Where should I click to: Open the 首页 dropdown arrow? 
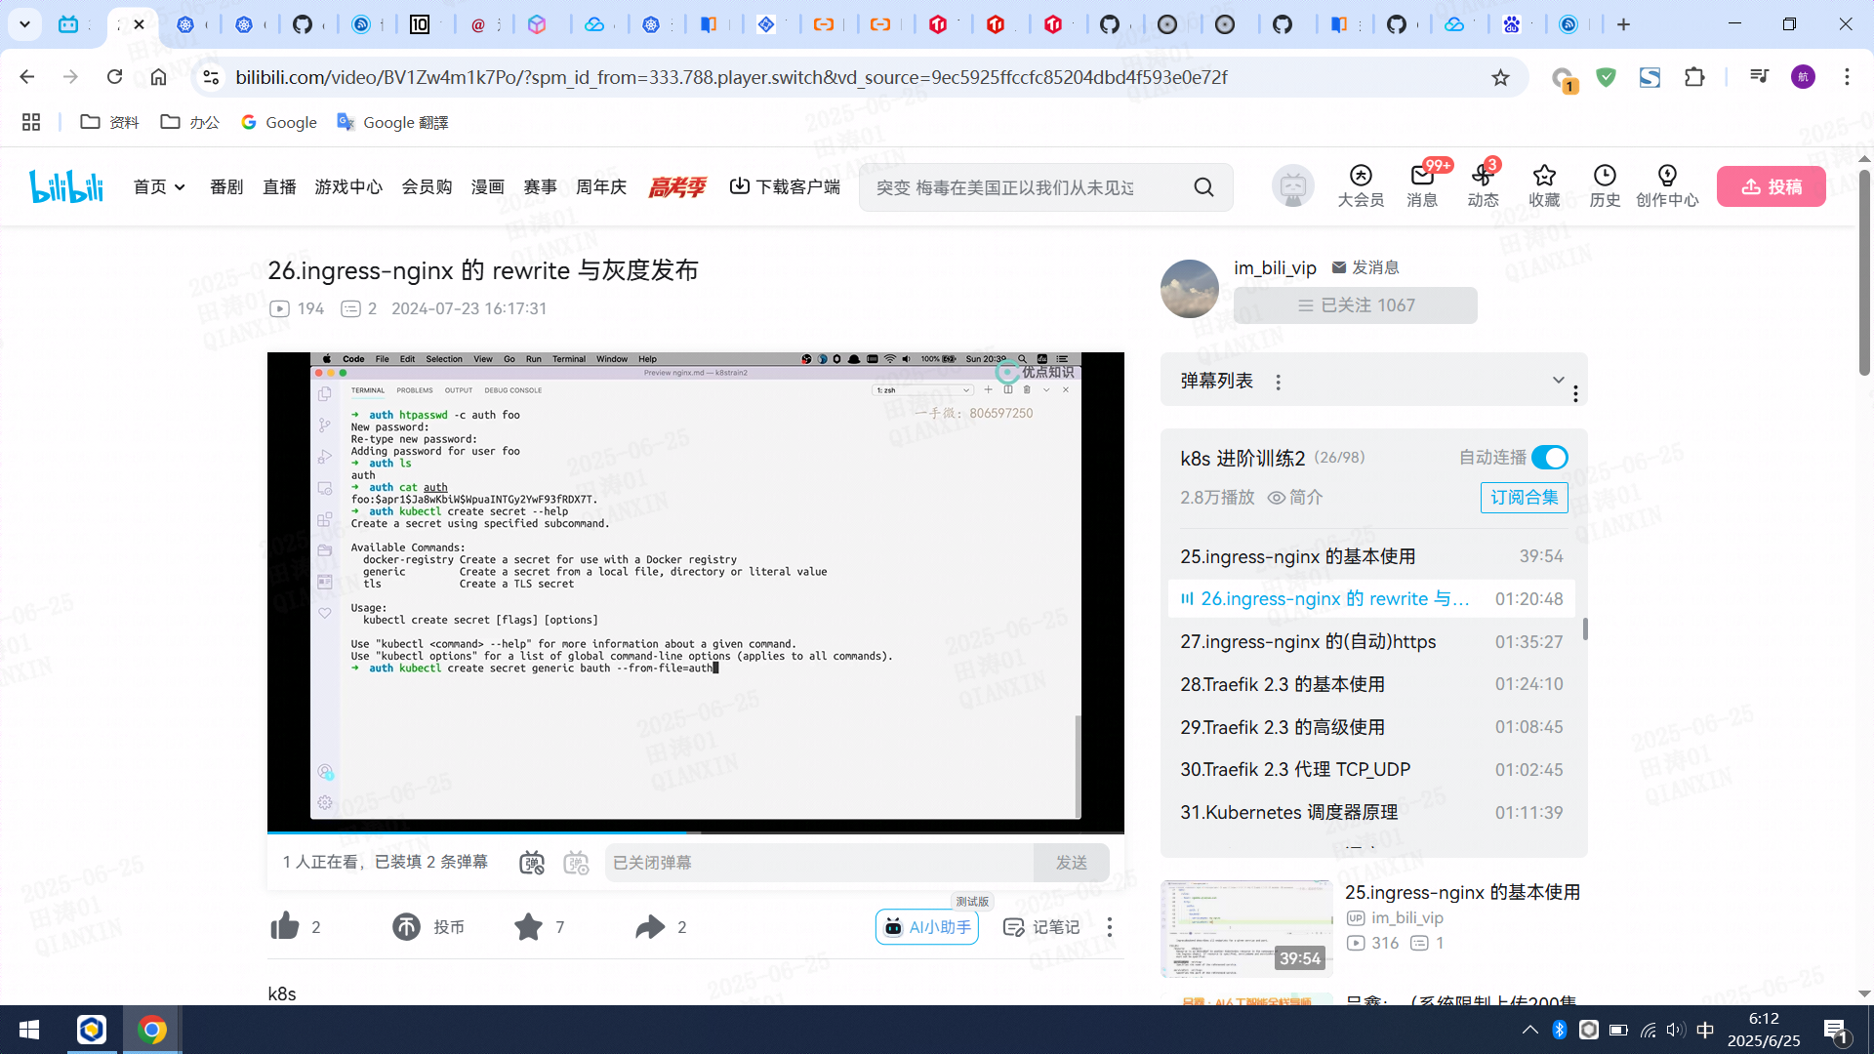[x=180, y=187]
